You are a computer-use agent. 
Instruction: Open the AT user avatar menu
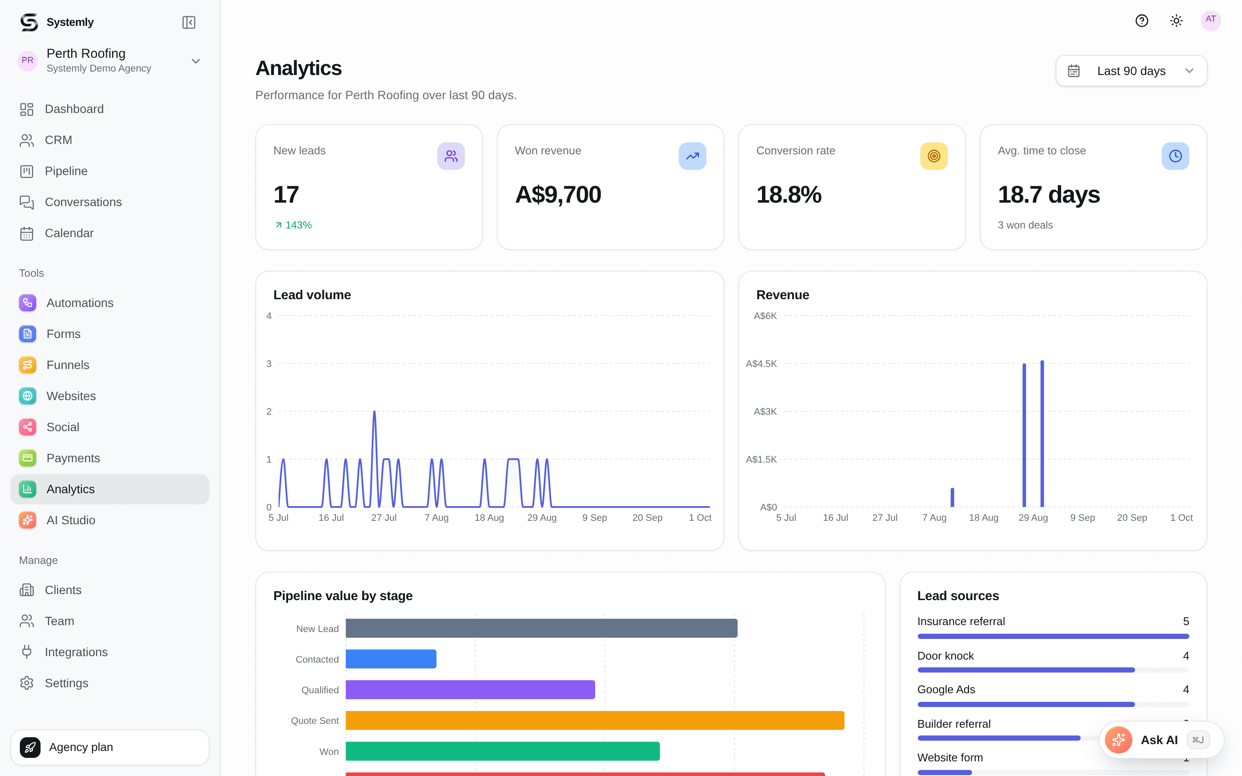[1211, 20]
